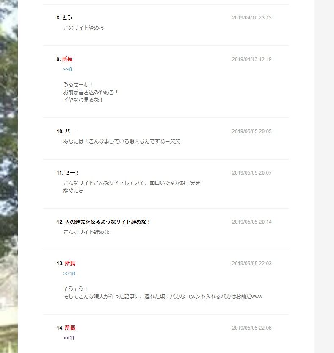Click the >>8 reply link
The height and width of the screenshot is (353, 334).
click(x=68, y=69)
